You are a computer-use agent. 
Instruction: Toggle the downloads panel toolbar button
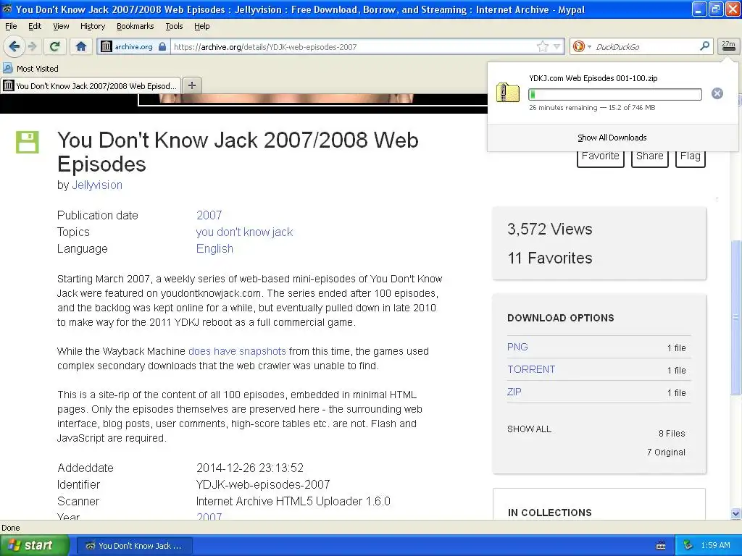point(728,46)
